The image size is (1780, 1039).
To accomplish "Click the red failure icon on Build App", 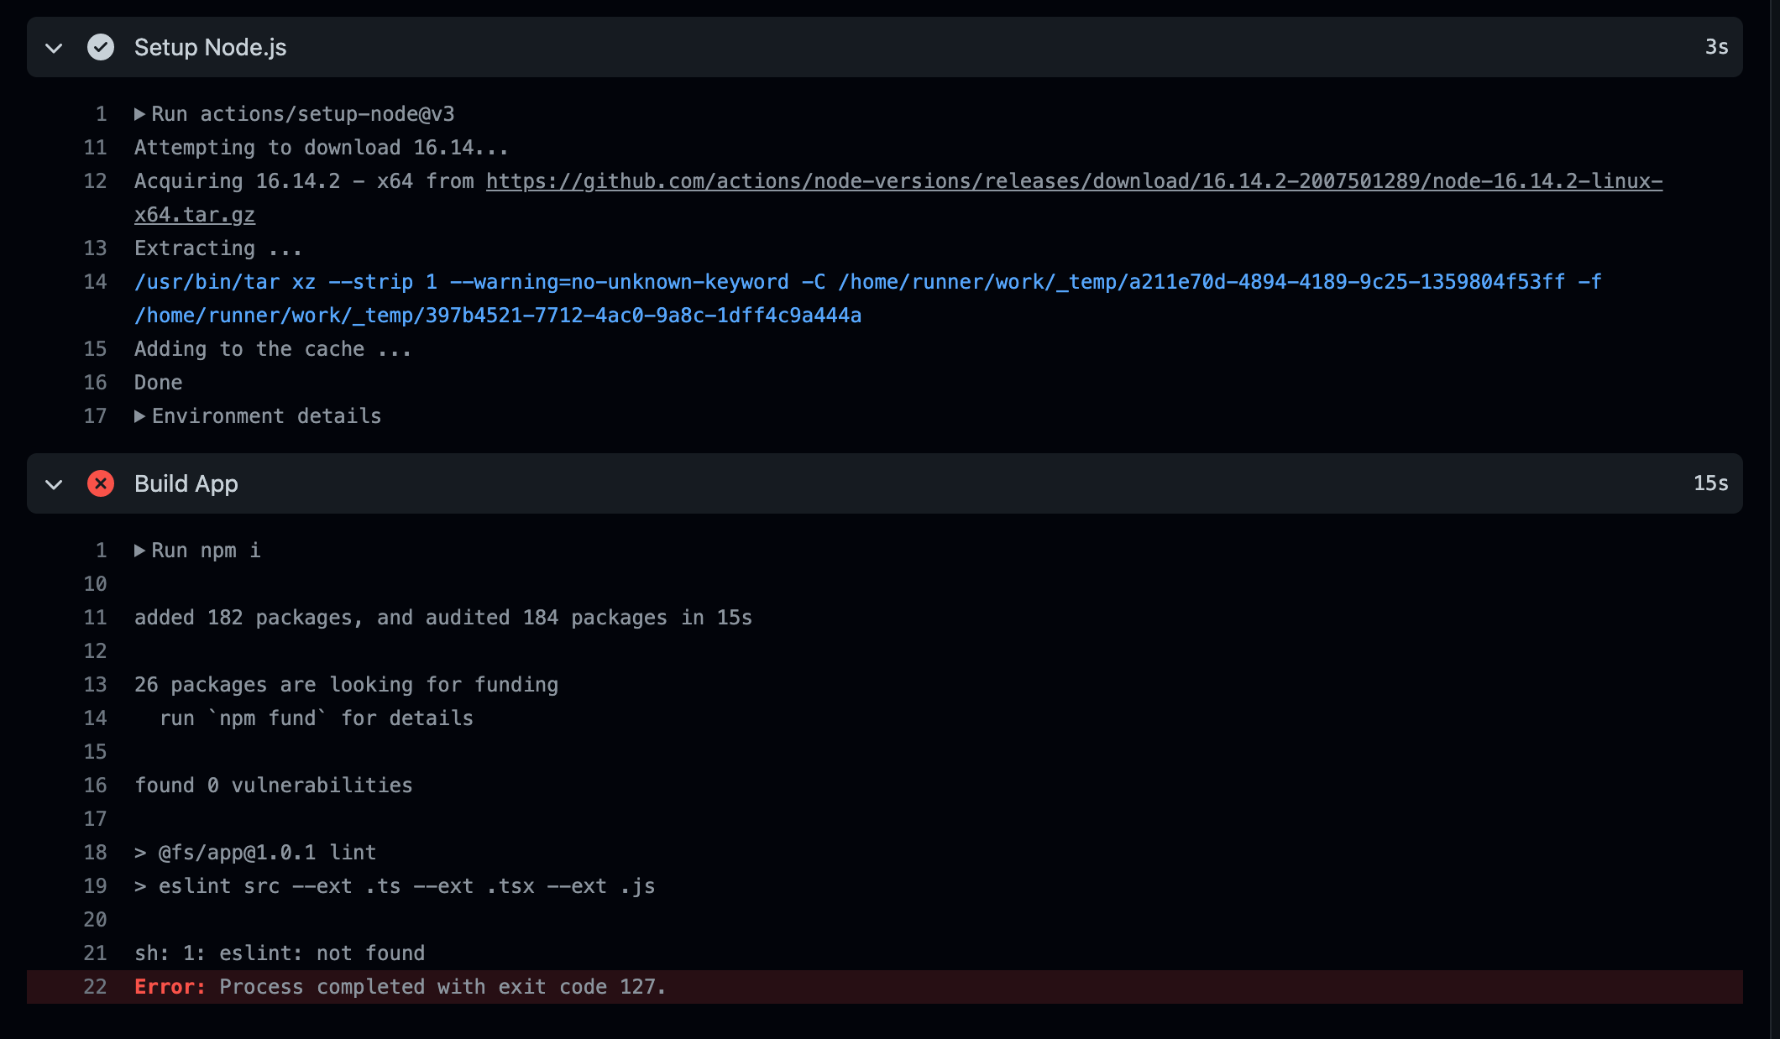I will tap(101, 484).
